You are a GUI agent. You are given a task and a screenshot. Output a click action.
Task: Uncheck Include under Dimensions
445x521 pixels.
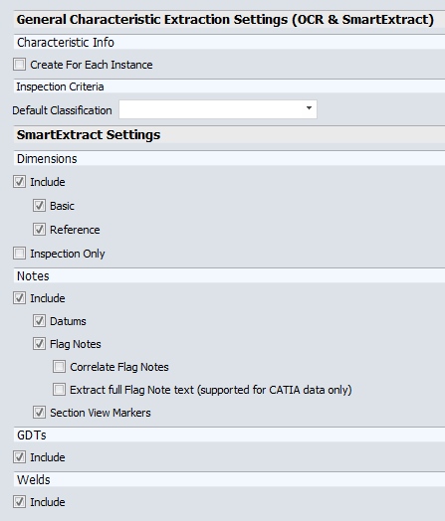coord(19,182)
